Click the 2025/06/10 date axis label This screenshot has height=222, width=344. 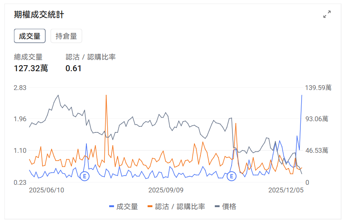46,190
